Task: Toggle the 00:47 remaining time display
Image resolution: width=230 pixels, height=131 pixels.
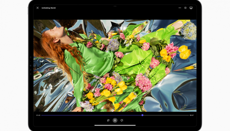Action: click(191, 115)
